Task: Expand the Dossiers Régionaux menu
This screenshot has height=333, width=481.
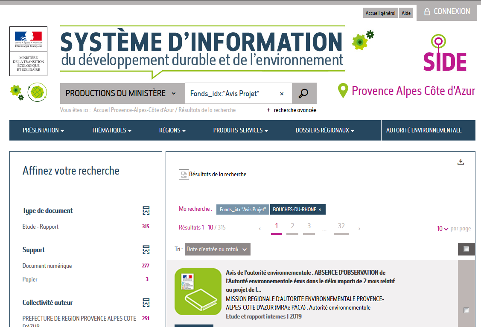Action: [x=325, y=130]
